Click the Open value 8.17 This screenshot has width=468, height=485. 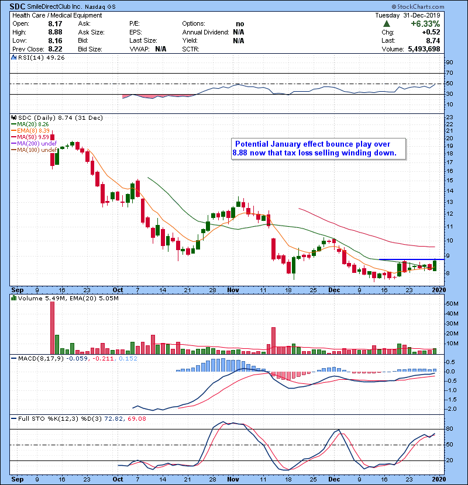pos(55,24)
